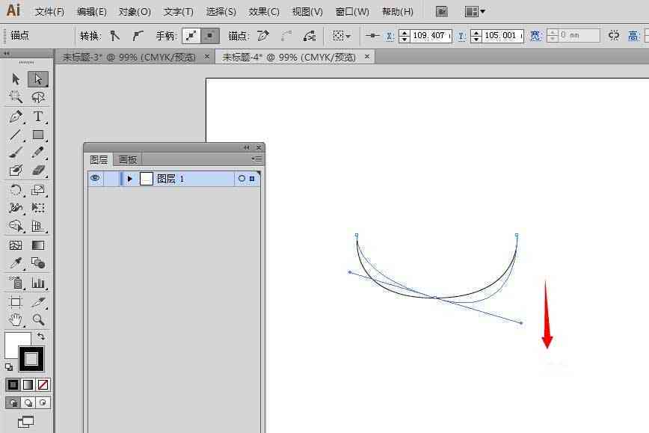This screenshot has height=433, width=649.
Task: Set color to None (red slash box)
Action: pos(43,385)
